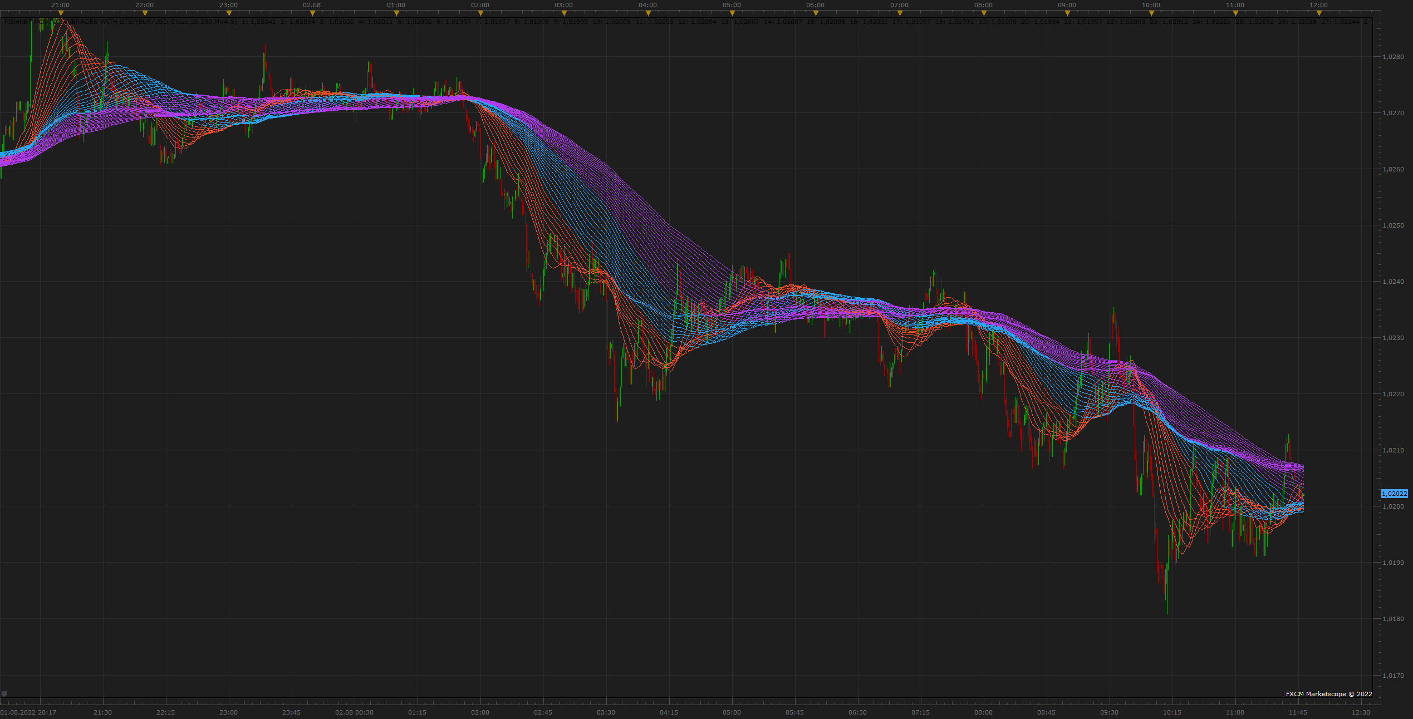This screenshot has height=719, width=1413.
Task: Click bottom time axis label 08:45
Action: pos(1046,712)
